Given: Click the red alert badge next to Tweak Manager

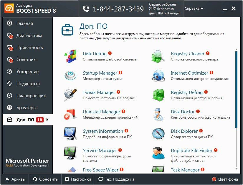Looking at the screenshot, I should (118, 92).
